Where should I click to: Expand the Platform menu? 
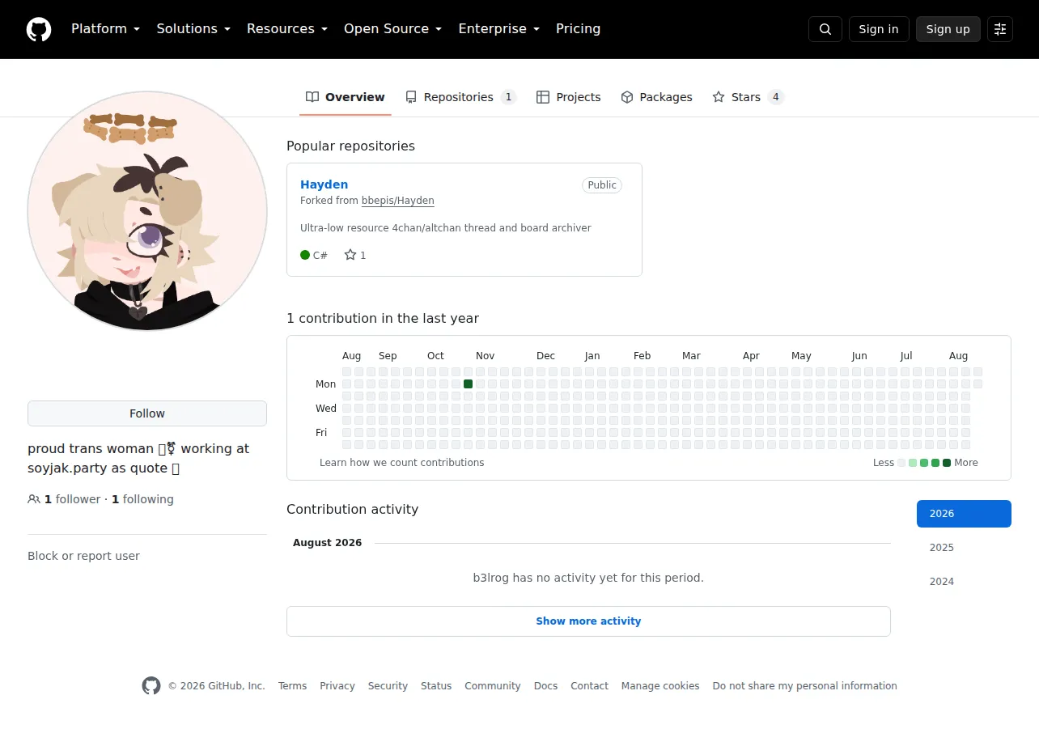[x=106, y=29]
